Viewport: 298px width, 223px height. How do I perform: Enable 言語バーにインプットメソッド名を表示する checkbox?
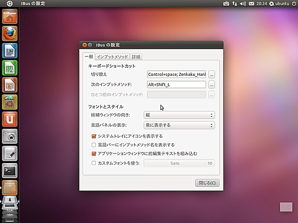(x=94, y=145)
